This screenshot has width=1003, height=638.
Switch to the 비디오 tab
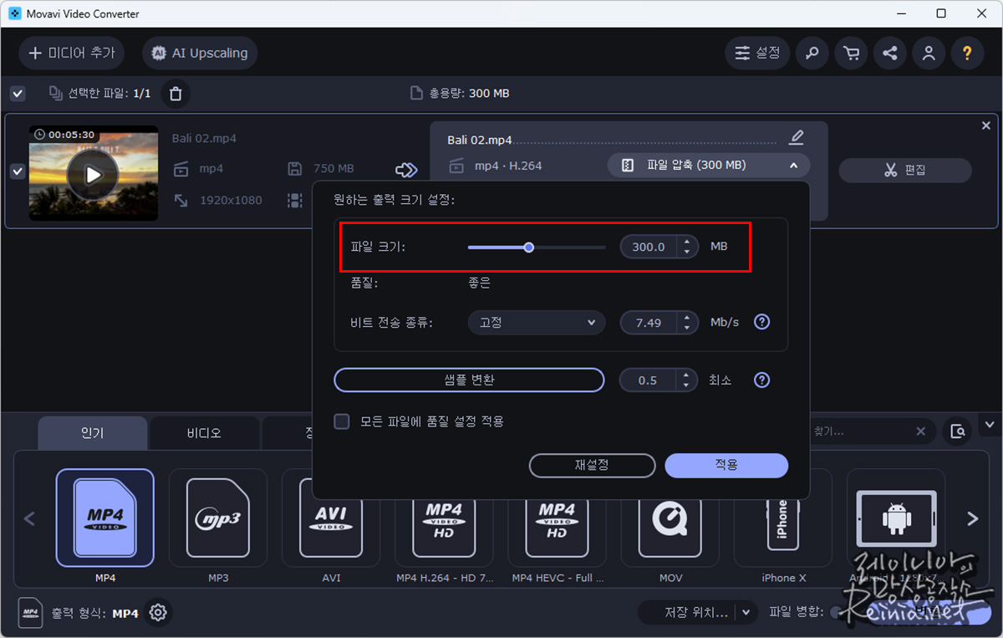click(x=204, y=432)
